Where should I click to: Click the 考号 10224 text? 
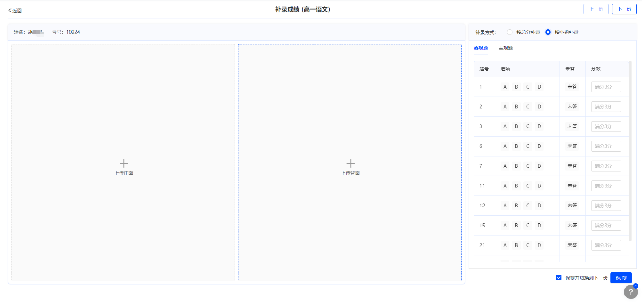(x=66, y=32)
